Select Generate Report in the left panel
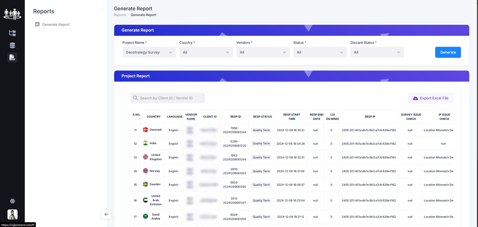The height and width of the screenshot is (227, 478). tap(56, 24)
